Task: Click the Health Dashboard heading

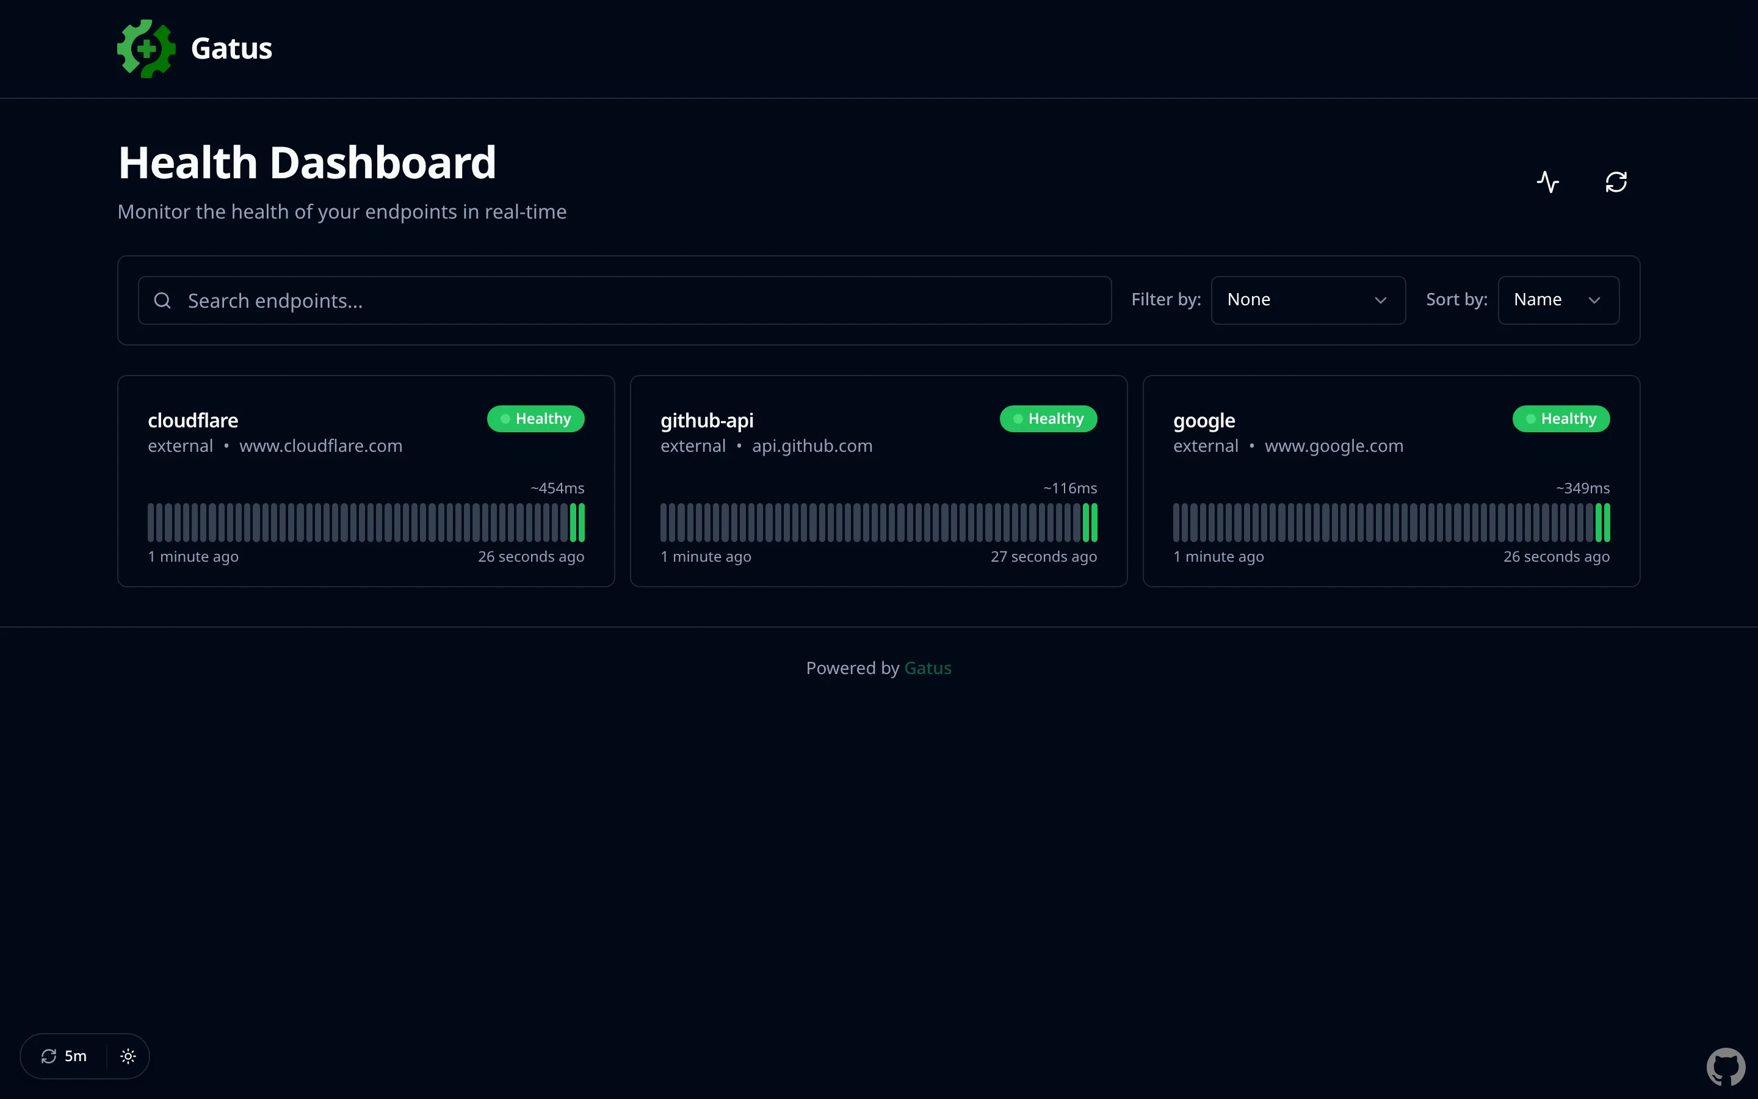Action: [306, 162]
